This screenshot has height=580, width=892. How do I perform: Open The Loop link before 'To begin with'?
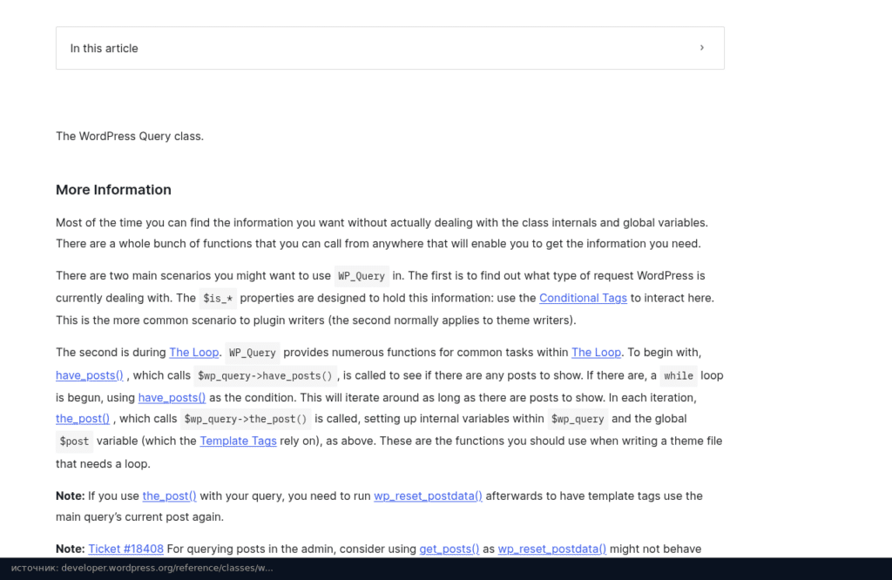click(596, 353)
